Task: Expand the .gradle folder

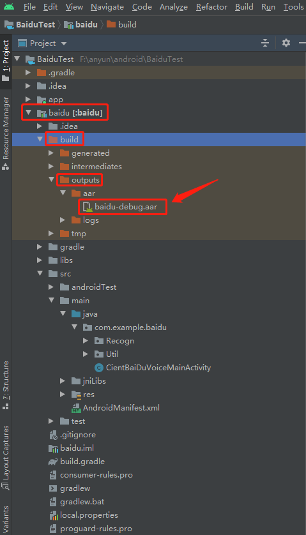Action: 29,73
